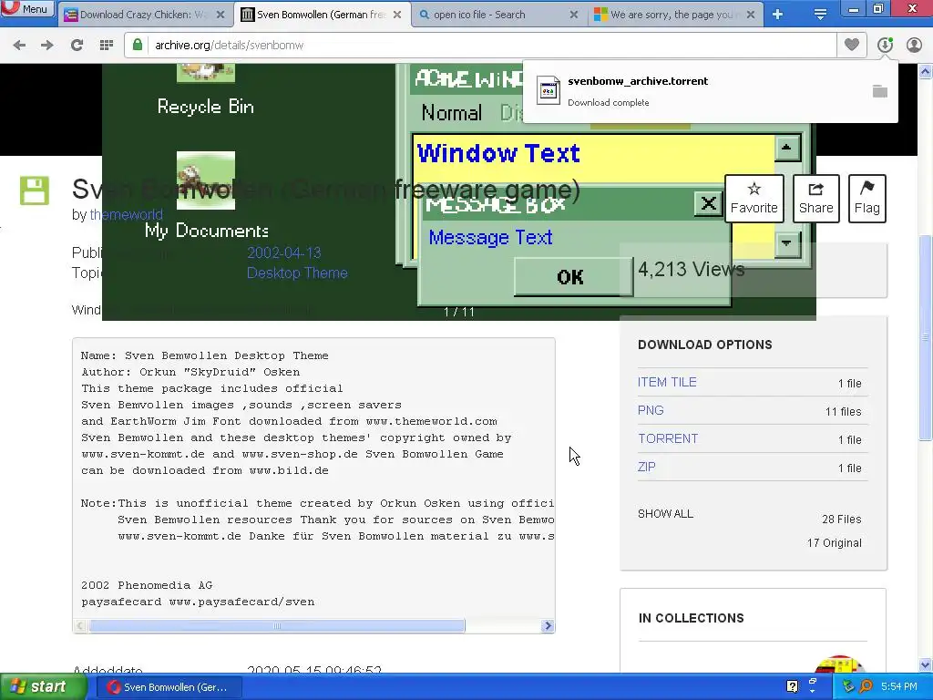Open the Opera Menu button
The height and width of the screenshot is (700, 933).
pyautogui.click(x=28, y=8)
